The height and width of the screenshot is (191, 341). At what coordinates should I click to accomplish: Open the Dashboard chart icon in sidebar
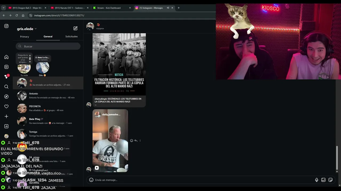[x=6, y=126]
